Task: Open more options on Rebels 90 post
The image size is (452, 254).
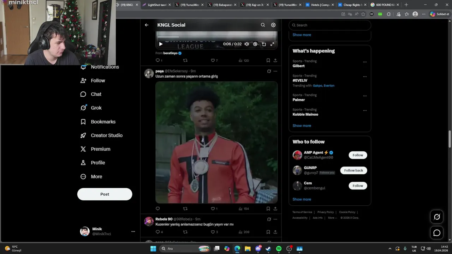Action: 275,219
